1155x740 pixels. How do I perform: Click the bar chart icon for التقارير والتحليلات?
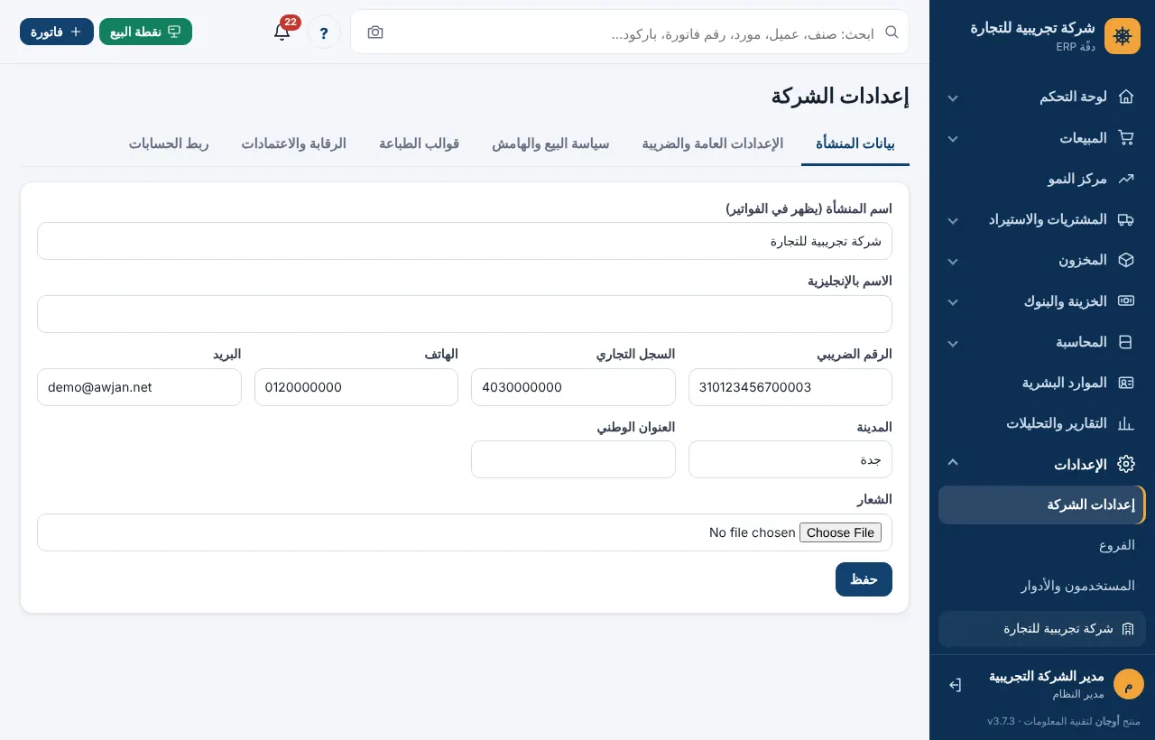coord(1125,423)
